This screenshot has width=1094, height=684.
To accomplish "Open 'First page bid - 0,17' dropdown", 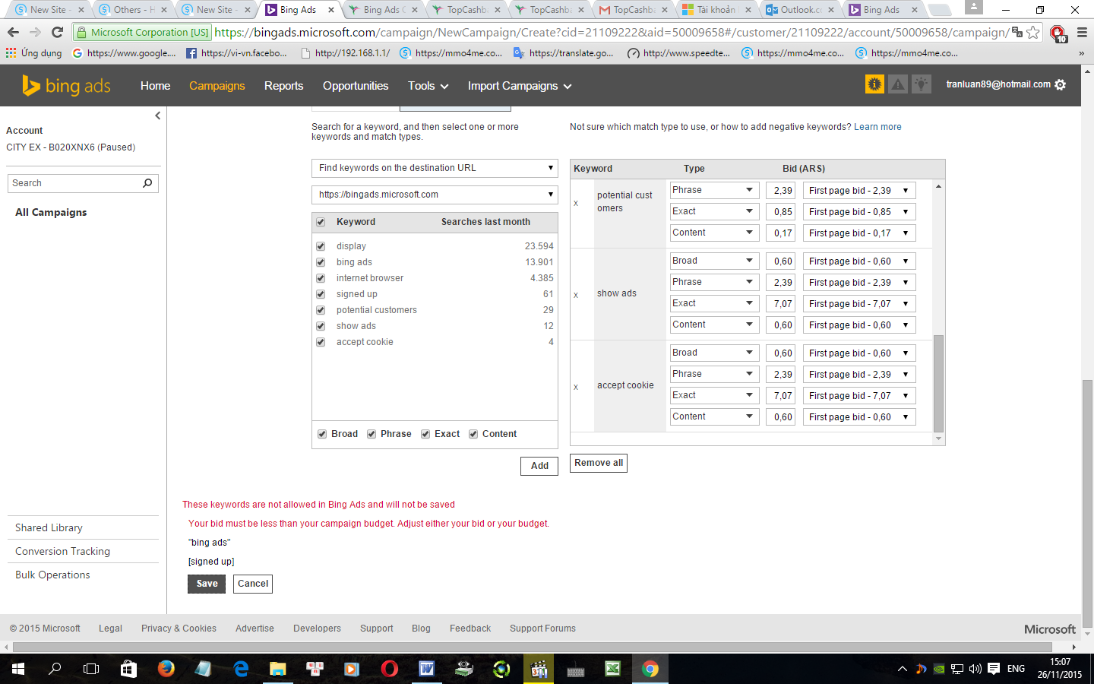I will pyautogui.click(x=859, y=233).
